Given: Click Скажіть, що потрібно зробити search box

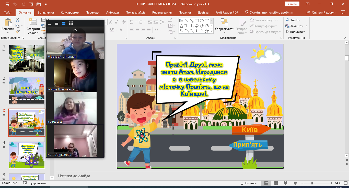Looking at the screenshot, I should [269, 13].
